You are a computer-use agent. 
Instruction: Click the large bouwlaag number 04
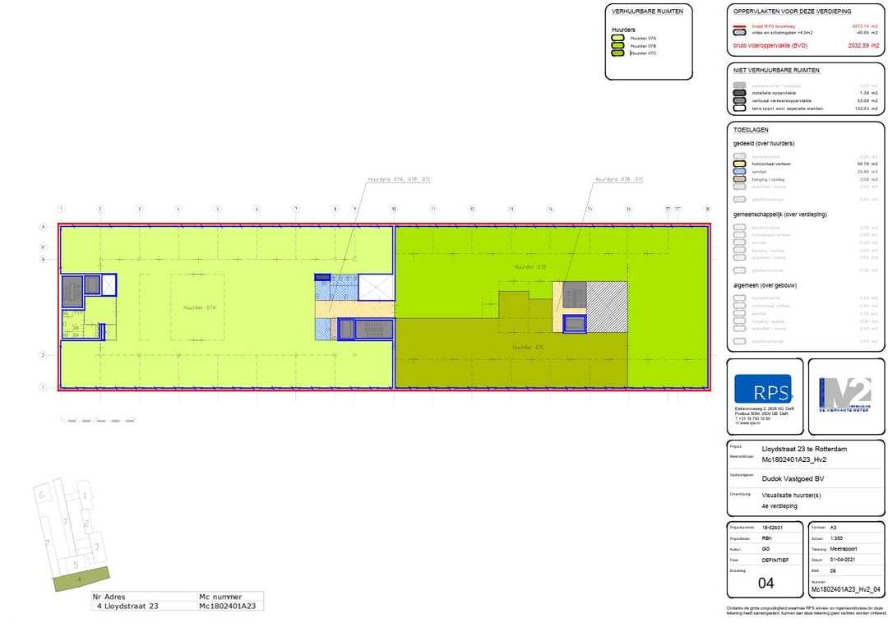coord(765,584)
